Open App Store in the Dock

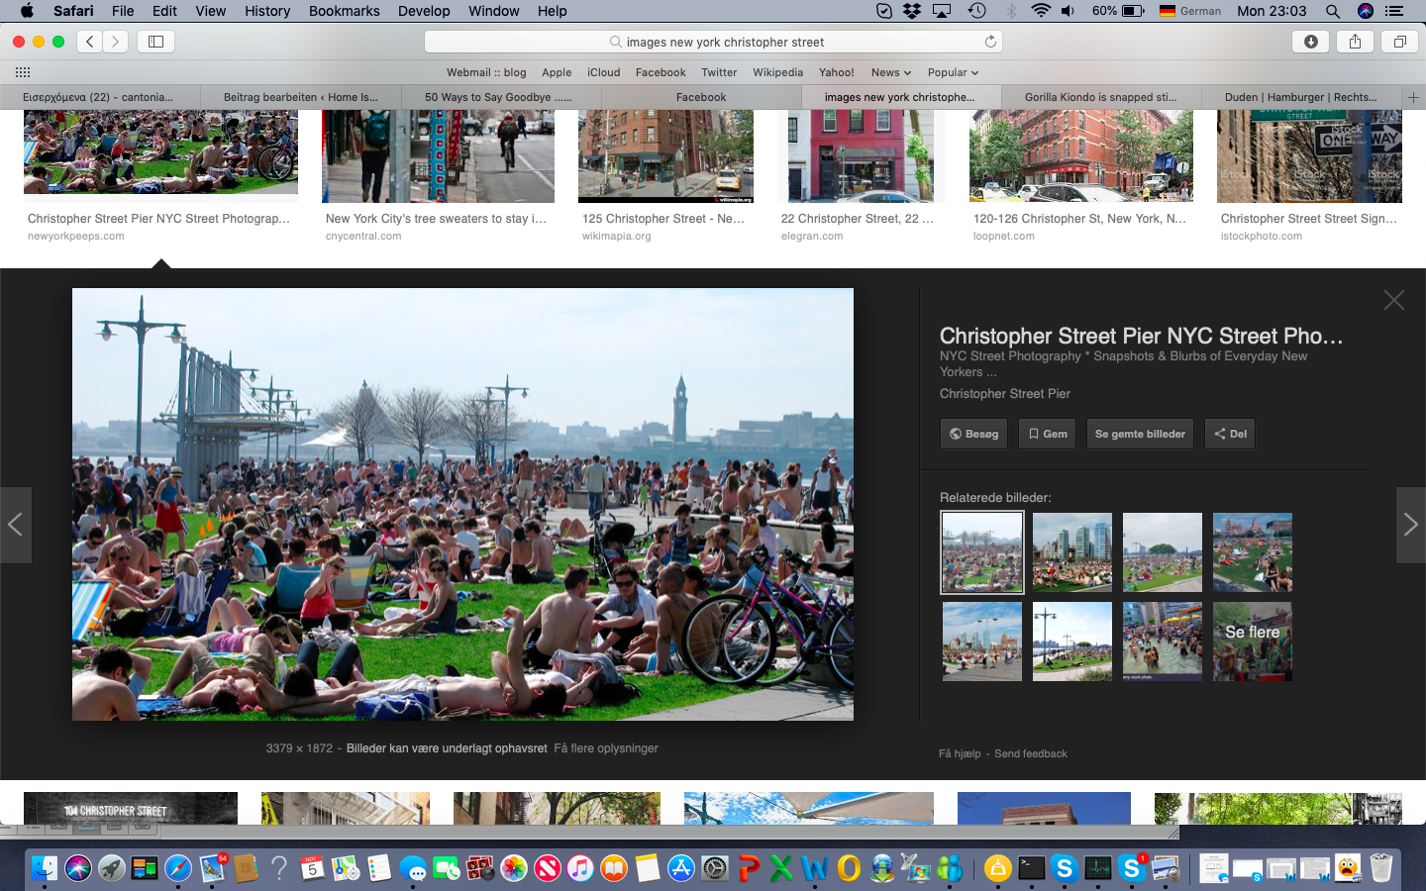click(x=681, y=868)
